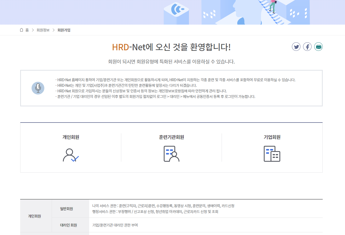
Task: Click the home icon in the breadcrumb
Action: (x=21, y=30)
